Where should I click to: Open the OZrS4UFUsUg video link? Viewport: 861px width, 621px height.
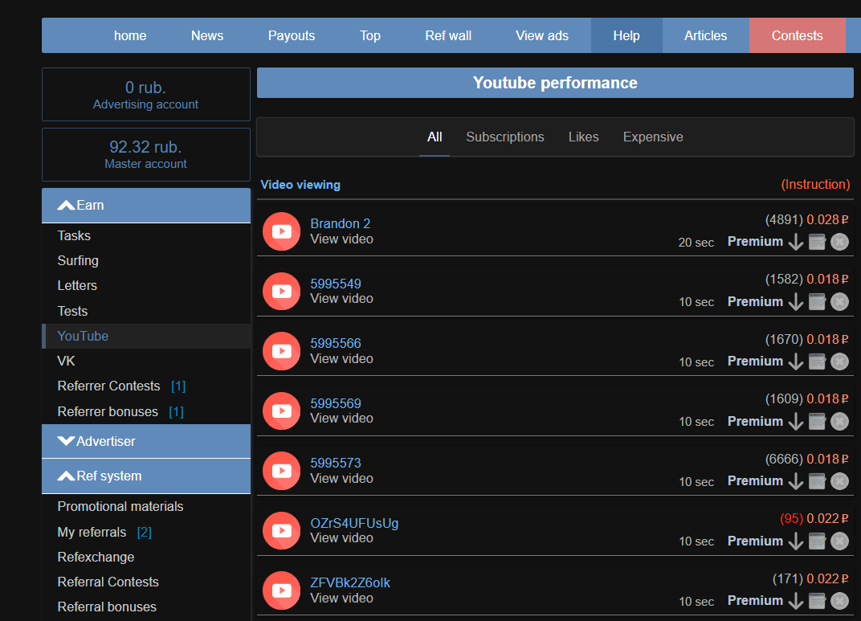(x=354, y=523)
